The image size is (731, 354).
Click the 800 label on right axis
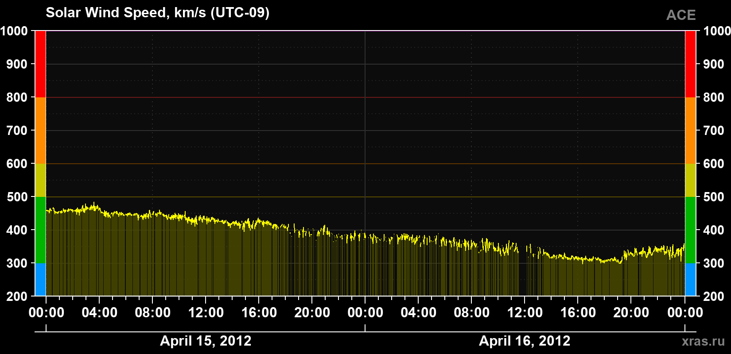[714, 97]
